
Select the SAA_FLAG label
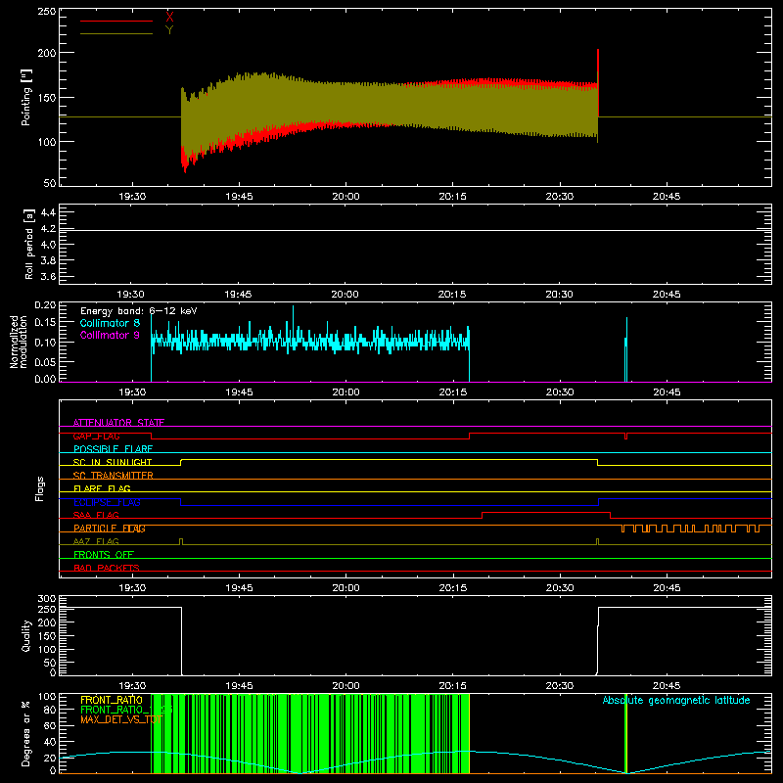point(96,515)
